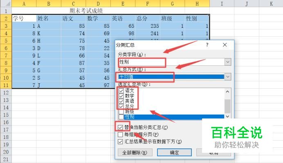The width and height of the screenshot is (283, 163).
Task: Click the select-all corner of the sheet
Action: pyautogui.click(x=6, y=3)
